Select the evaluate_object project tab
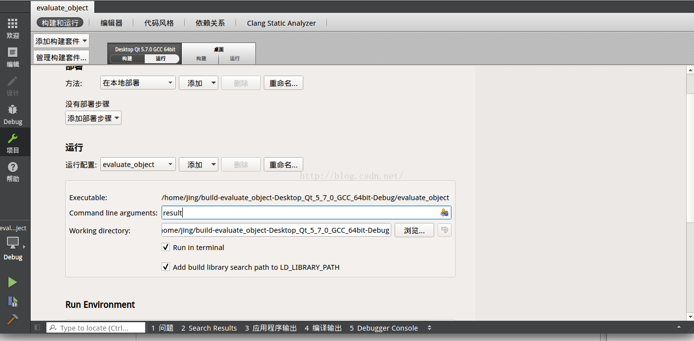 pos(62,7)
